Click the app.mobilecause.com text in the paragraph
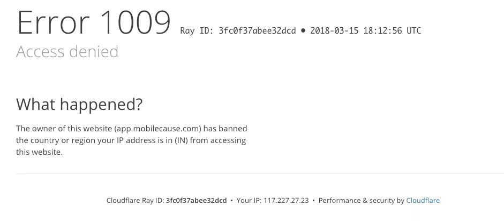Screen dimensions: 504x221 pos(159,129)
